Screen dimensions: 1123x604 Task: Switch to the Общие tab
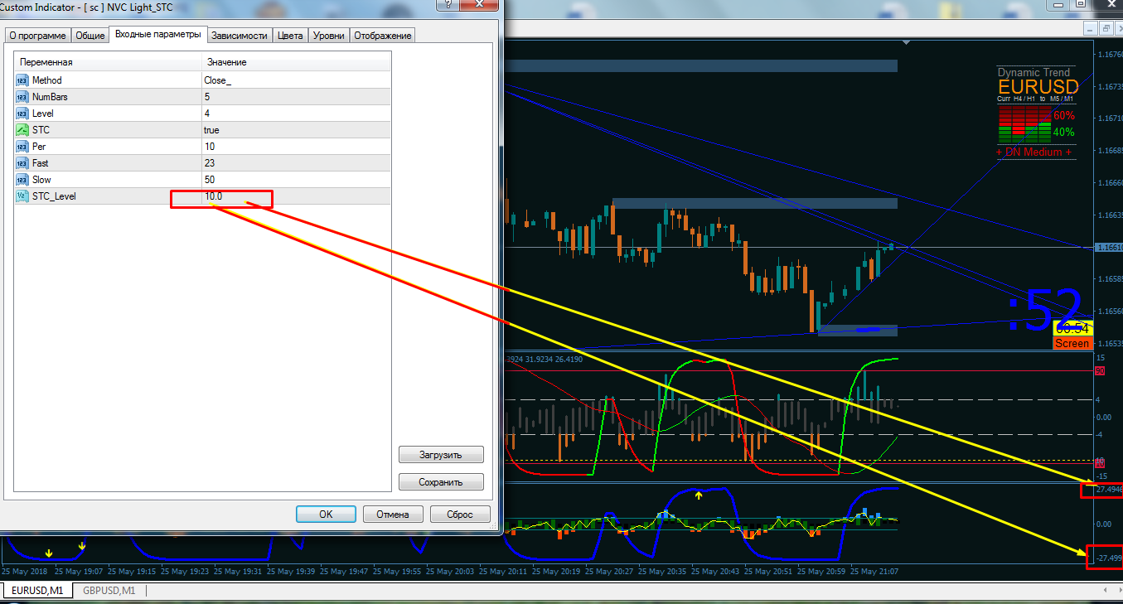(x=90, y=36)
